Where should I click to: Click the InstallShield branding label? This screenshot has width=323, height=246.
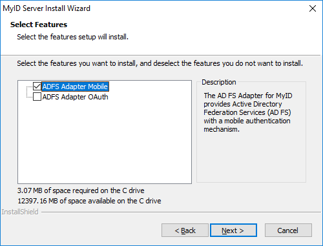tap(20, 212)
